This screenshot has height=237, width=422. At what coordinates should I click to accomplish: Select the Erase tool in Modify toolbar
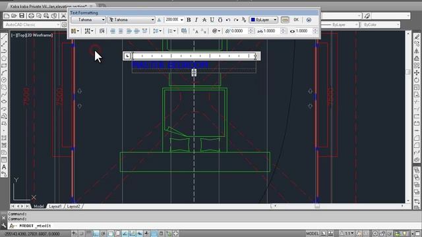click(x=417, y=37)
